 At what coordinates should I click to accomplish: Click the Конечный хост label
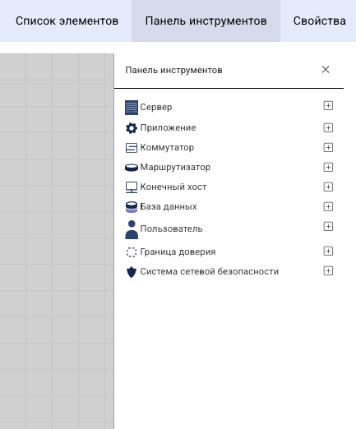click(x=173, y=187)
